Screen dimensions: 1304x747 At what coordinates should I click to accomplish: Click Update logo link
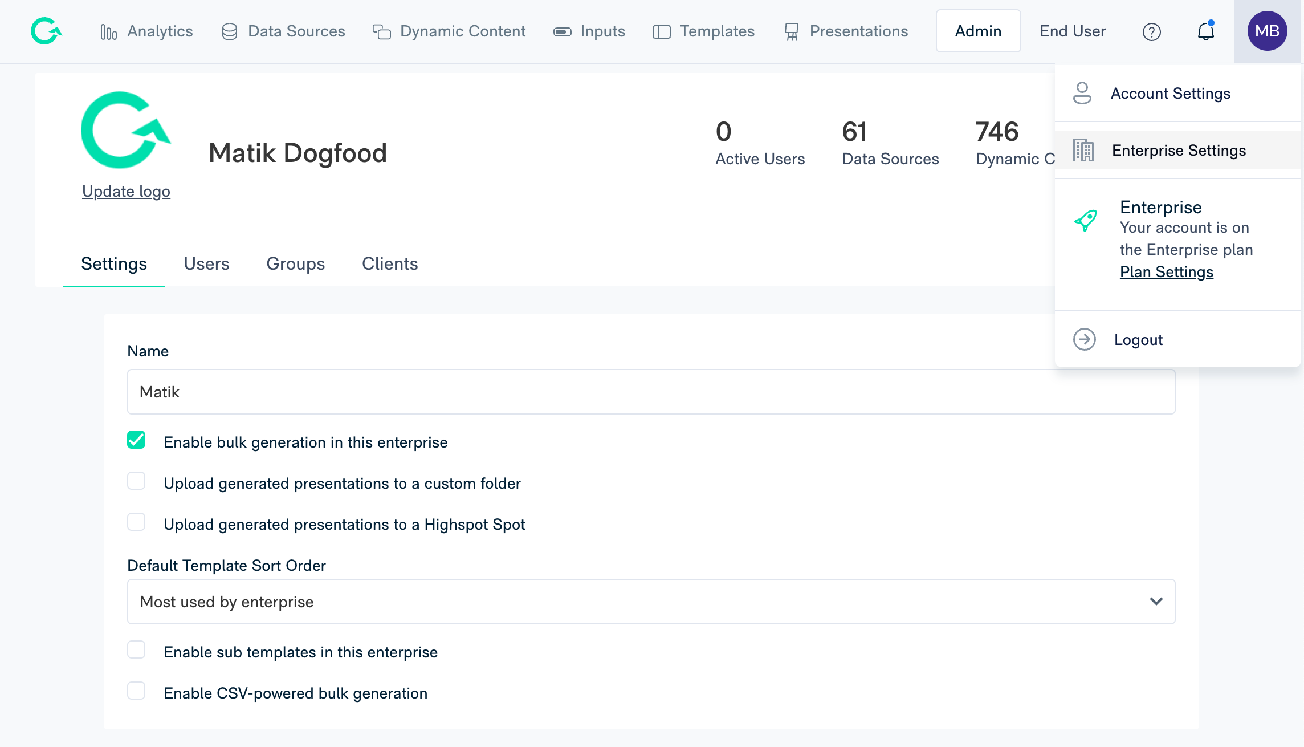[125, 191]
